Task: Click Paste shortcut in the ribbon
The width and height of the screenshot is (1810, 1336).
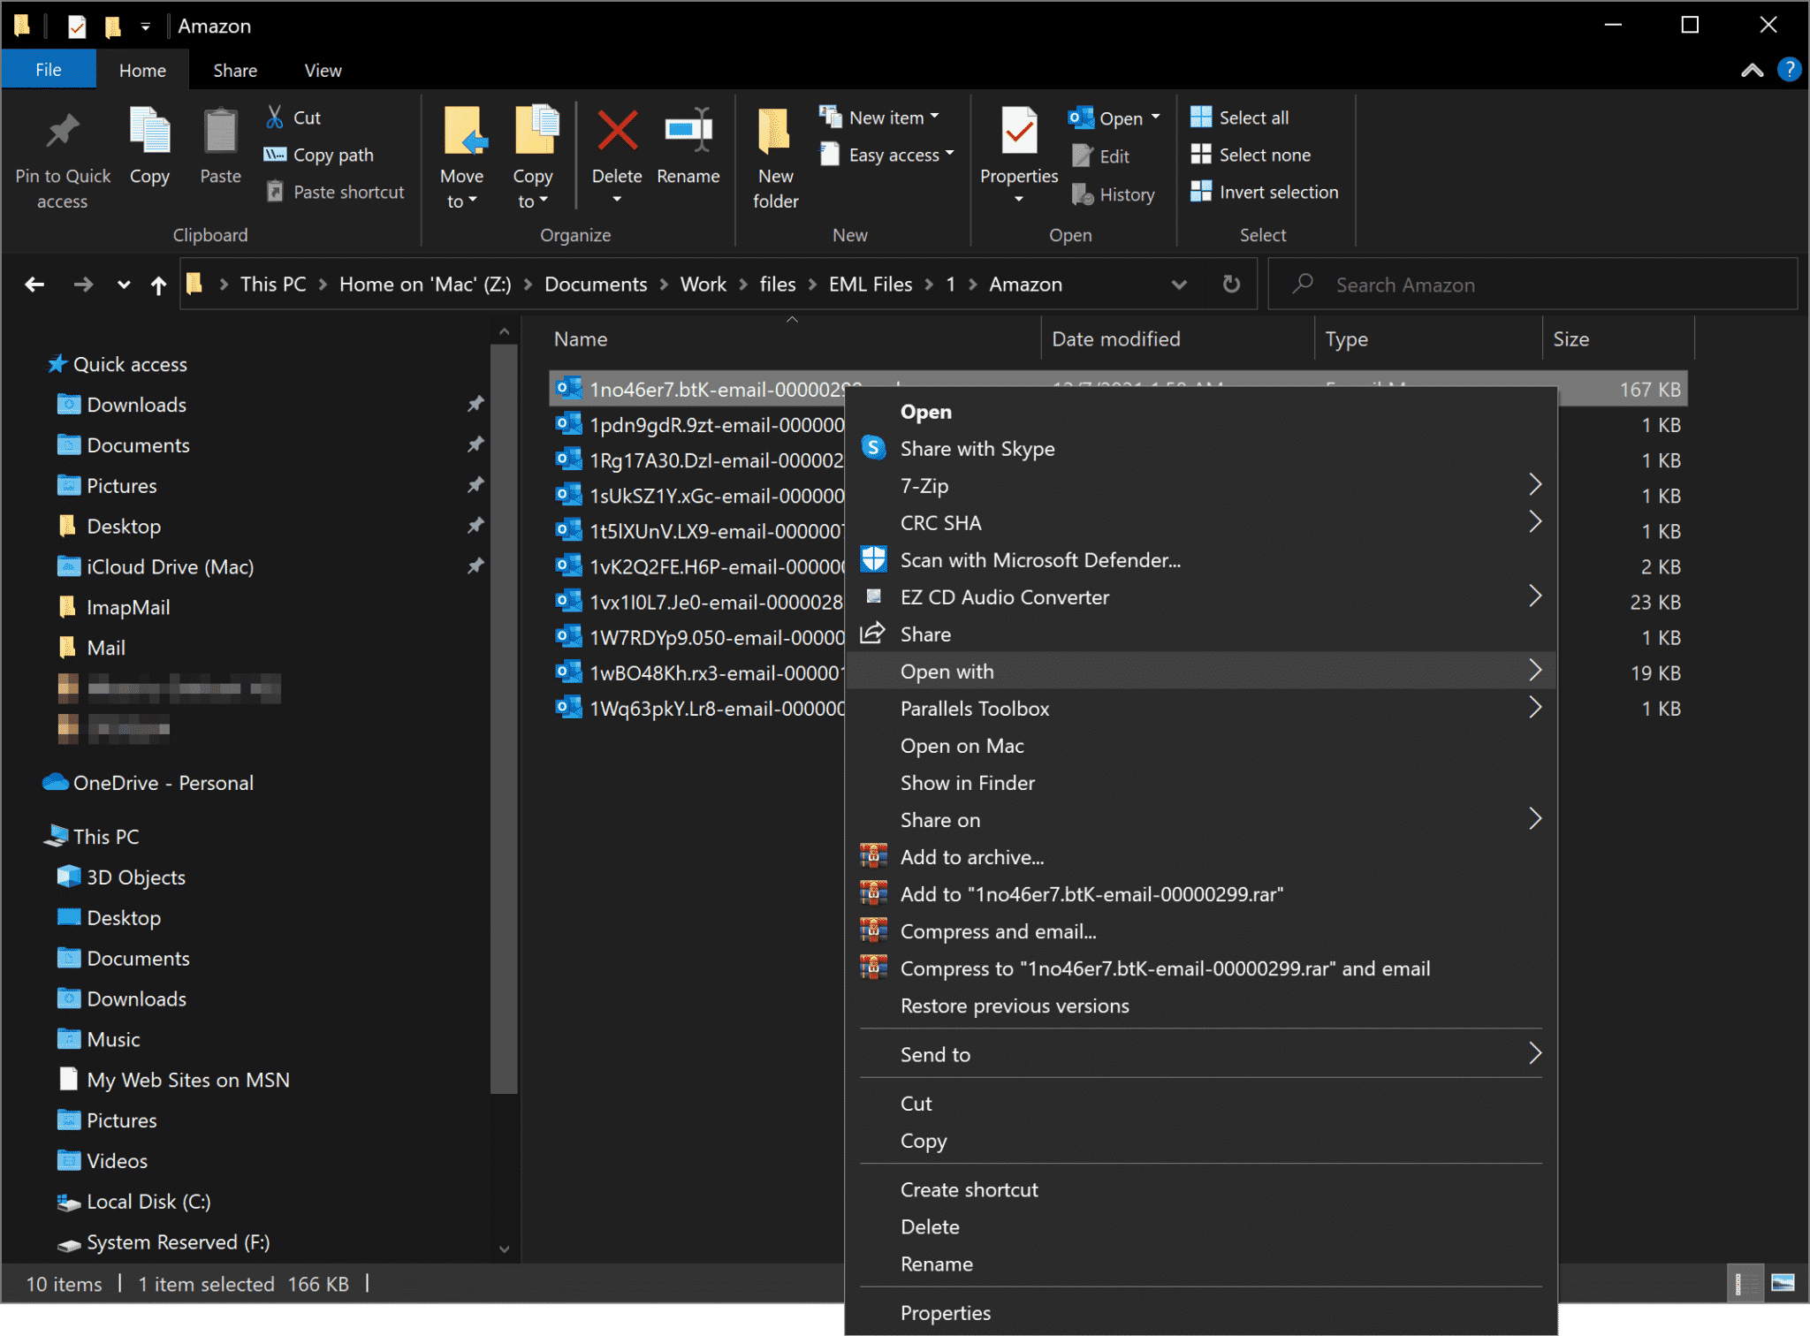Action: (335, 192)
